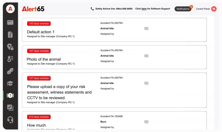Open the Notifications button
This screenshot has width=222, height=132.
183,9
